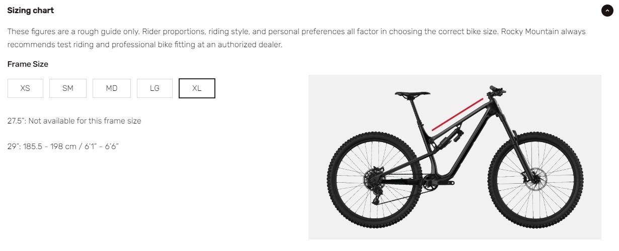Click the Sizing chart heading
The image size is (619, 251).
coord(31,11)
